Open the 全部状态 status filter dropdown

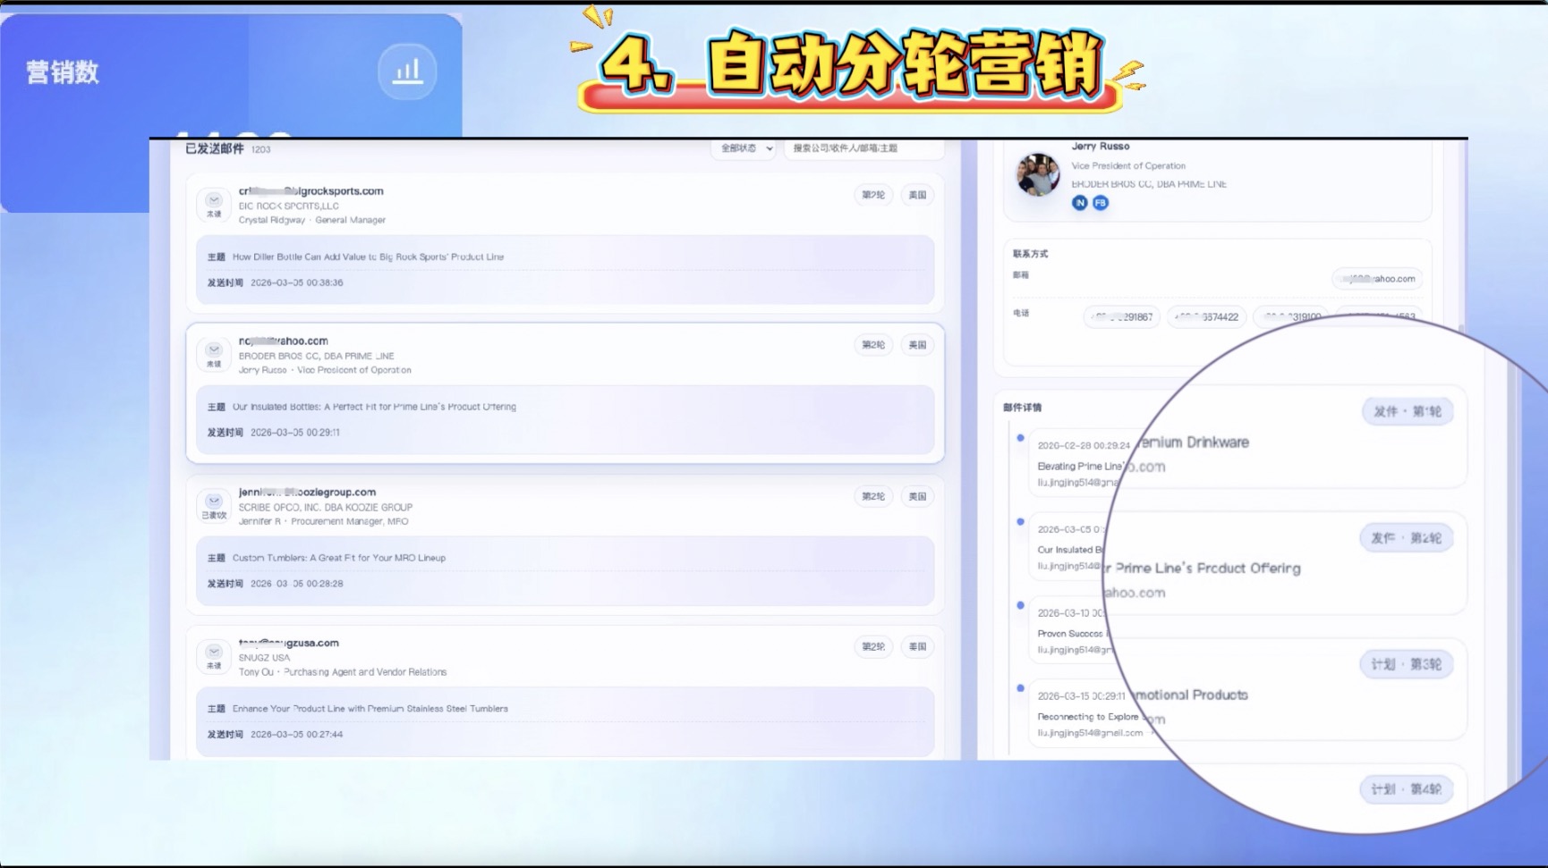point(744,148)
